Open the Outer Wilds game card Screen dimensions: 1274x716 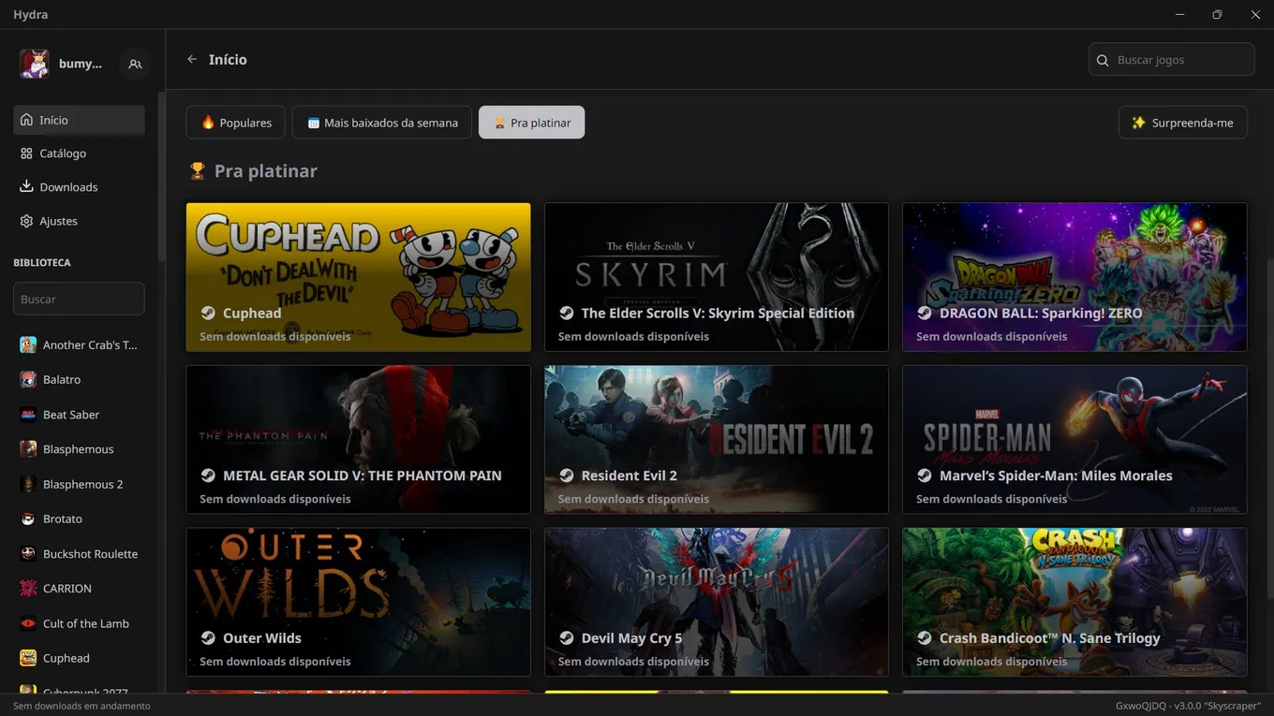358,602
